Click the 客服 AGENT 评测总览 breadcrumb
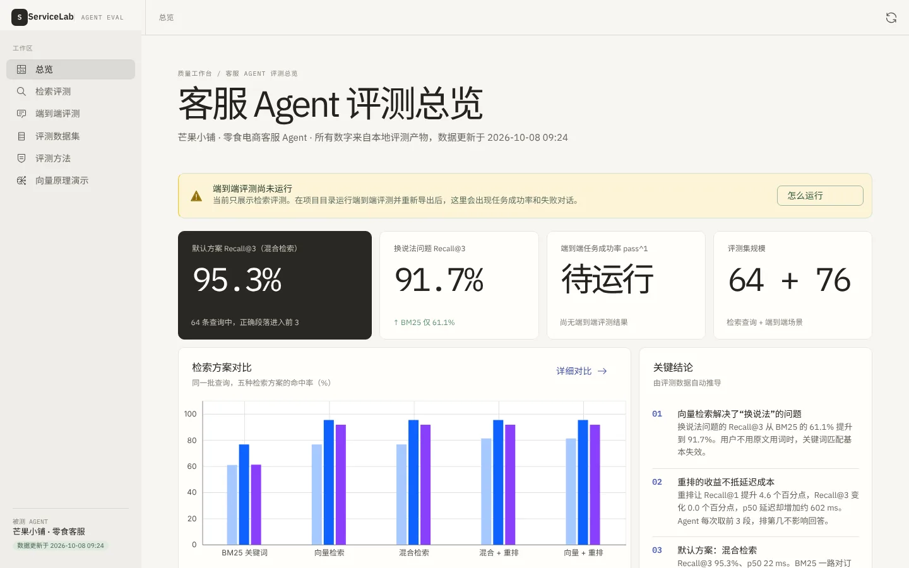Image resolution: width=909 pixels, height=568 pixels. pyautogui.click(x=261, y=74)
